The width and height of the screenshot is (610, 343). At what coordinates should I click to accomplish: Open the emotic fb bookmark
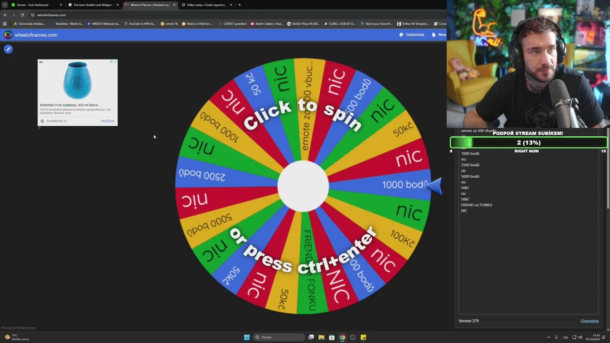click(169, 24)
